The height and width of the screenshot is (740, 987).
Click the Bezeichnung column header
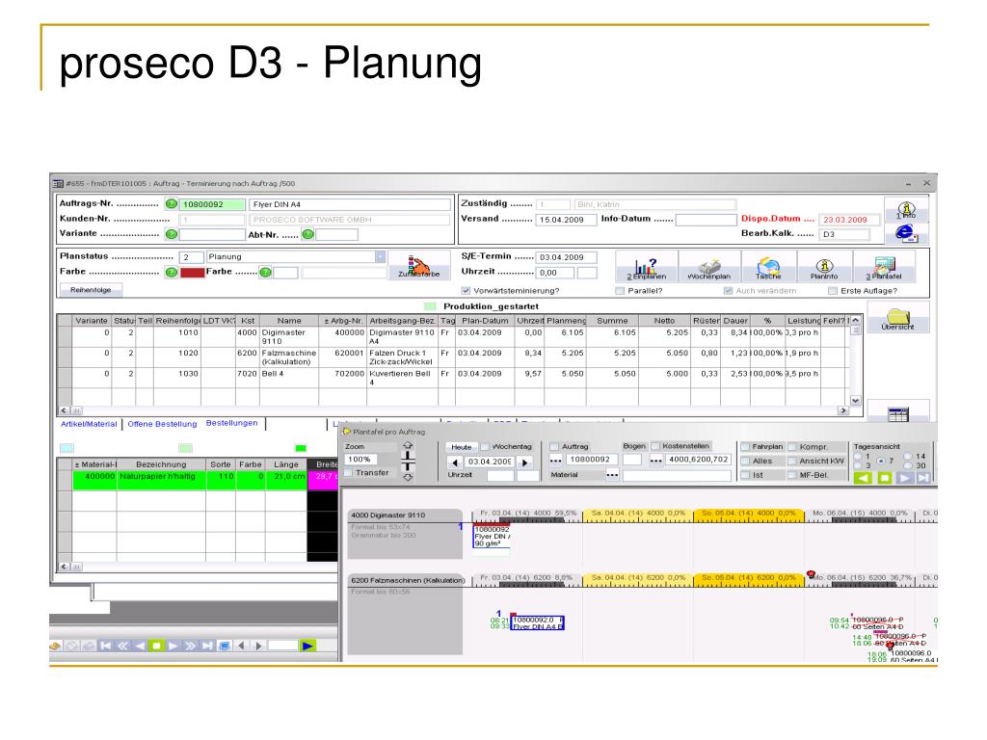pos(161,464)
